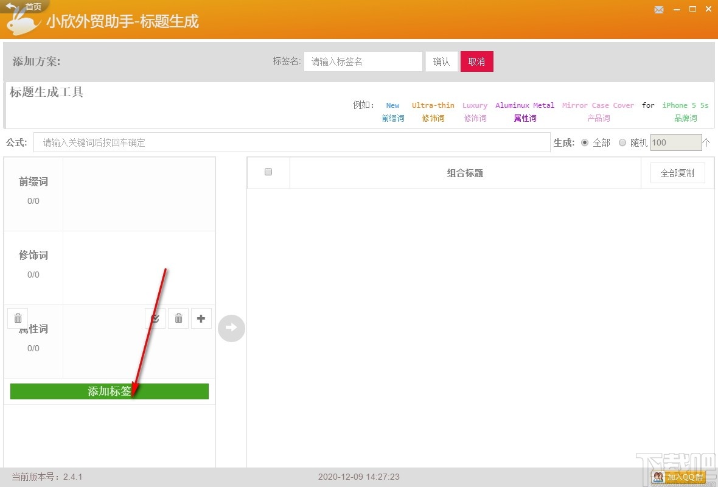Click the blue 前缀词 example label
The height and width of the screenshot is (487, 718).
coord(393,118)
